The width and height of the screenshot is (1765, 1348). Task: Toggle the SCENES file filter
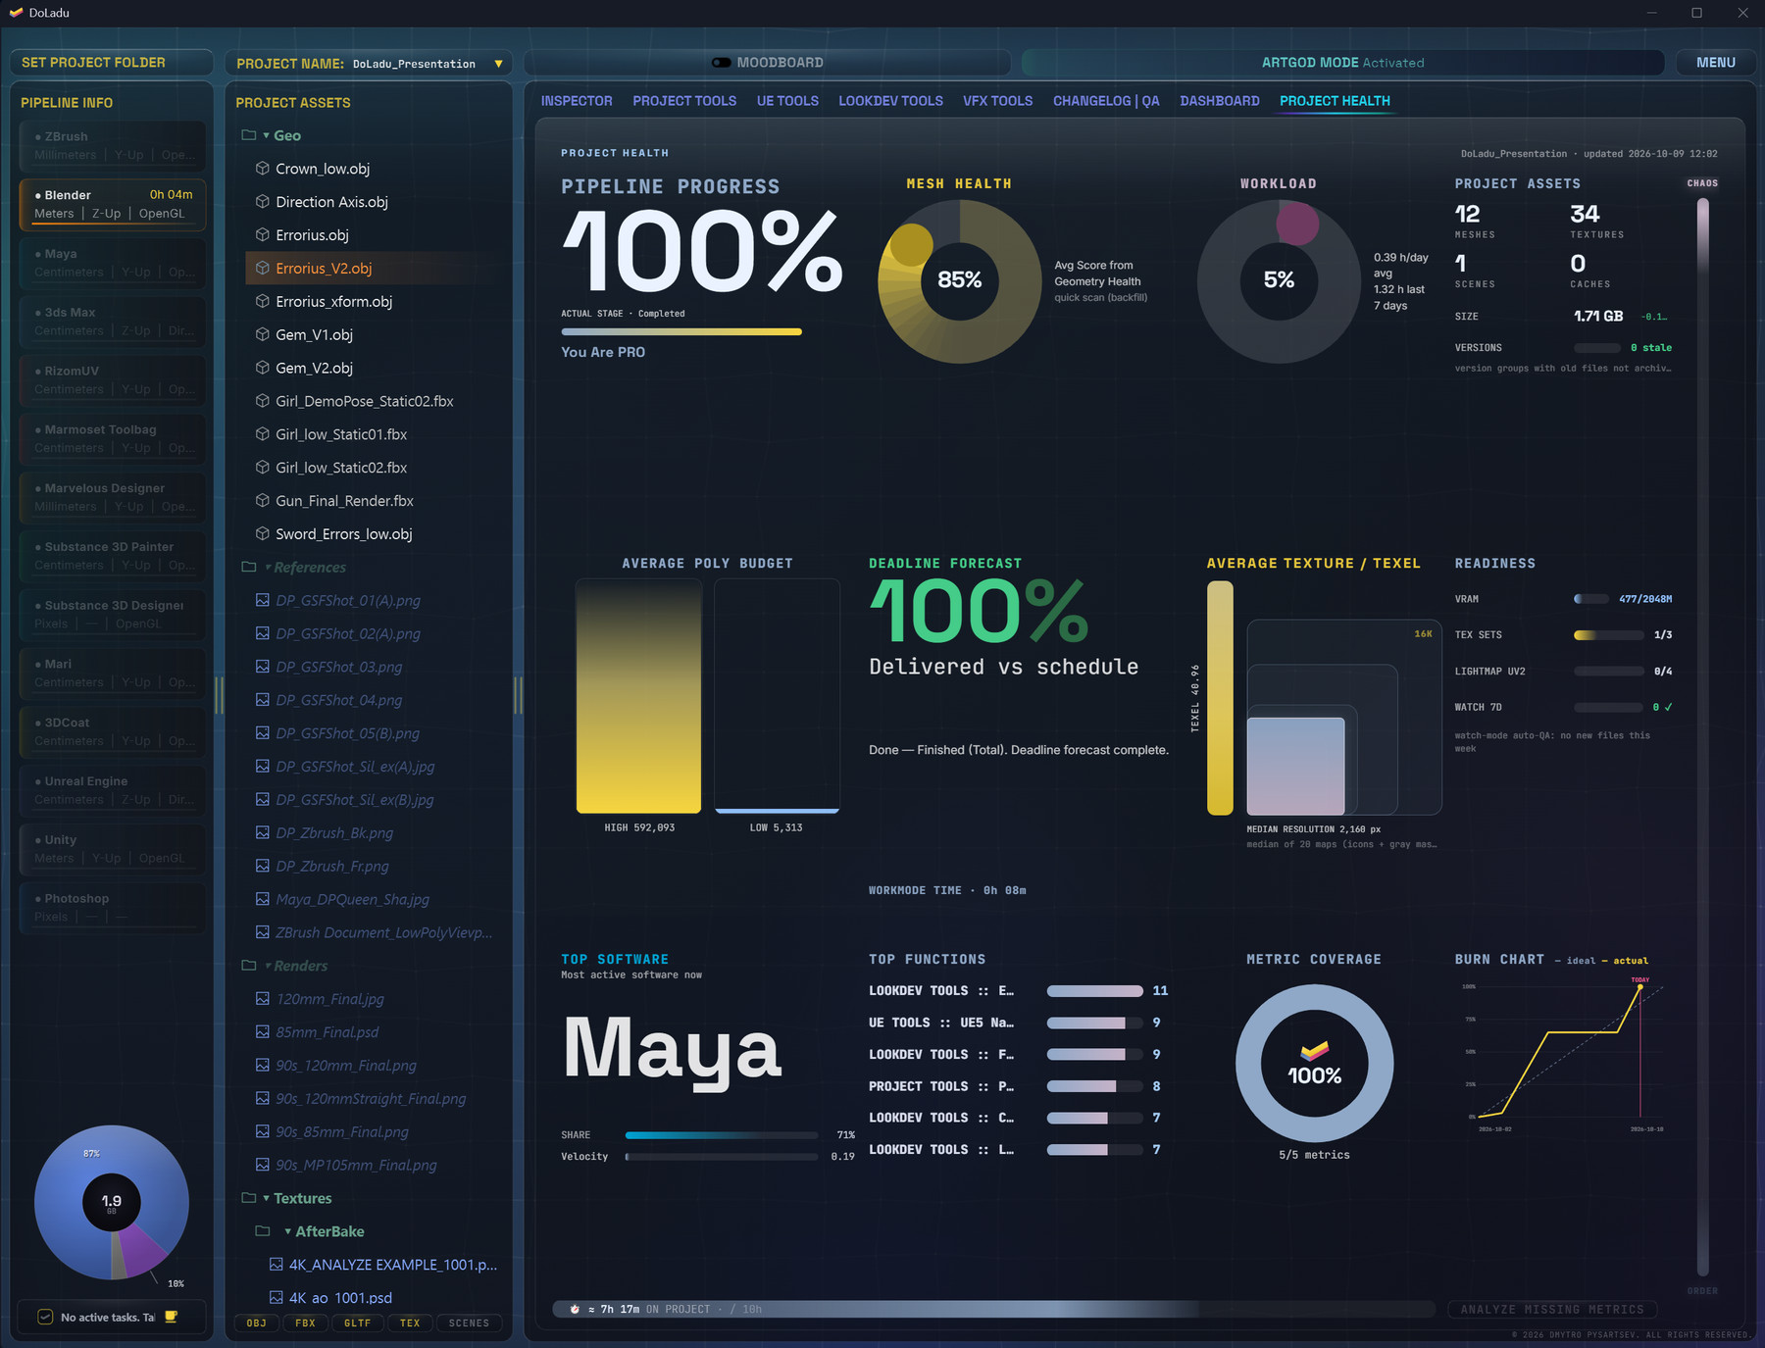click(469, 1323)
